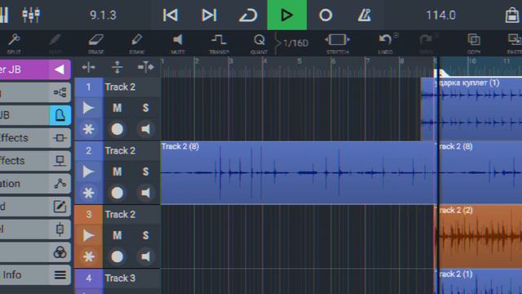Toggle the metronome
The height and width of the screenshot is (294, 522).
(365, 15)
